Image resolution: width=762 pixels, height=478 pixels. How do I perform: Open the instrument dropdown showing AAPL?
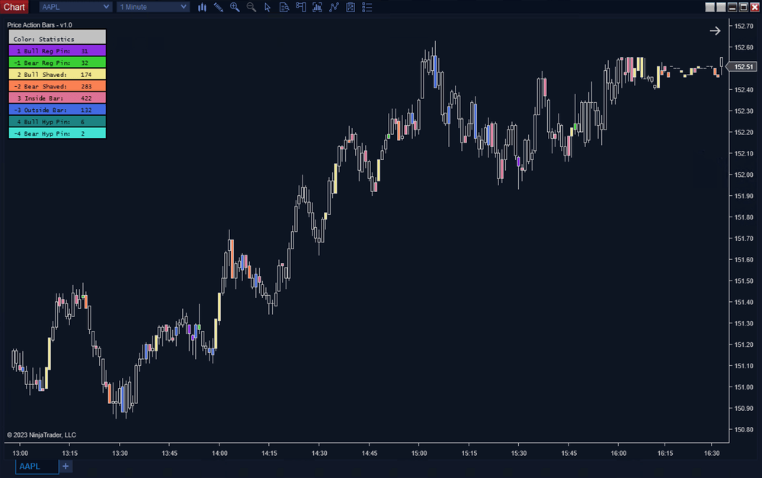75,7
